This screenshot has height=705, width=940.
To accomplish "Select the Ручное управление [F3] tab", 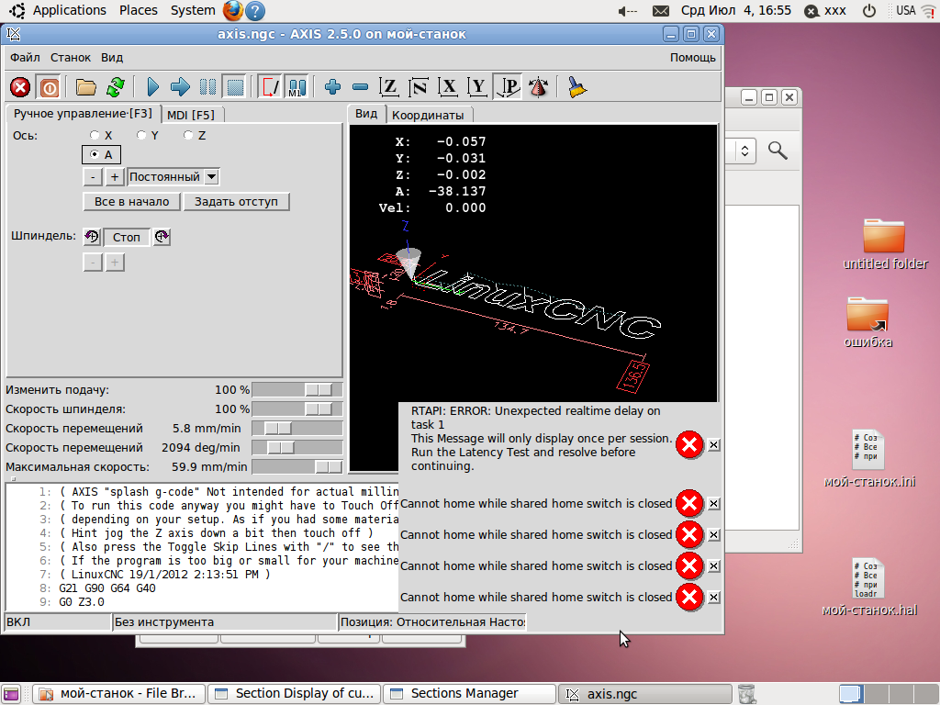I will [x=83, y=113].
